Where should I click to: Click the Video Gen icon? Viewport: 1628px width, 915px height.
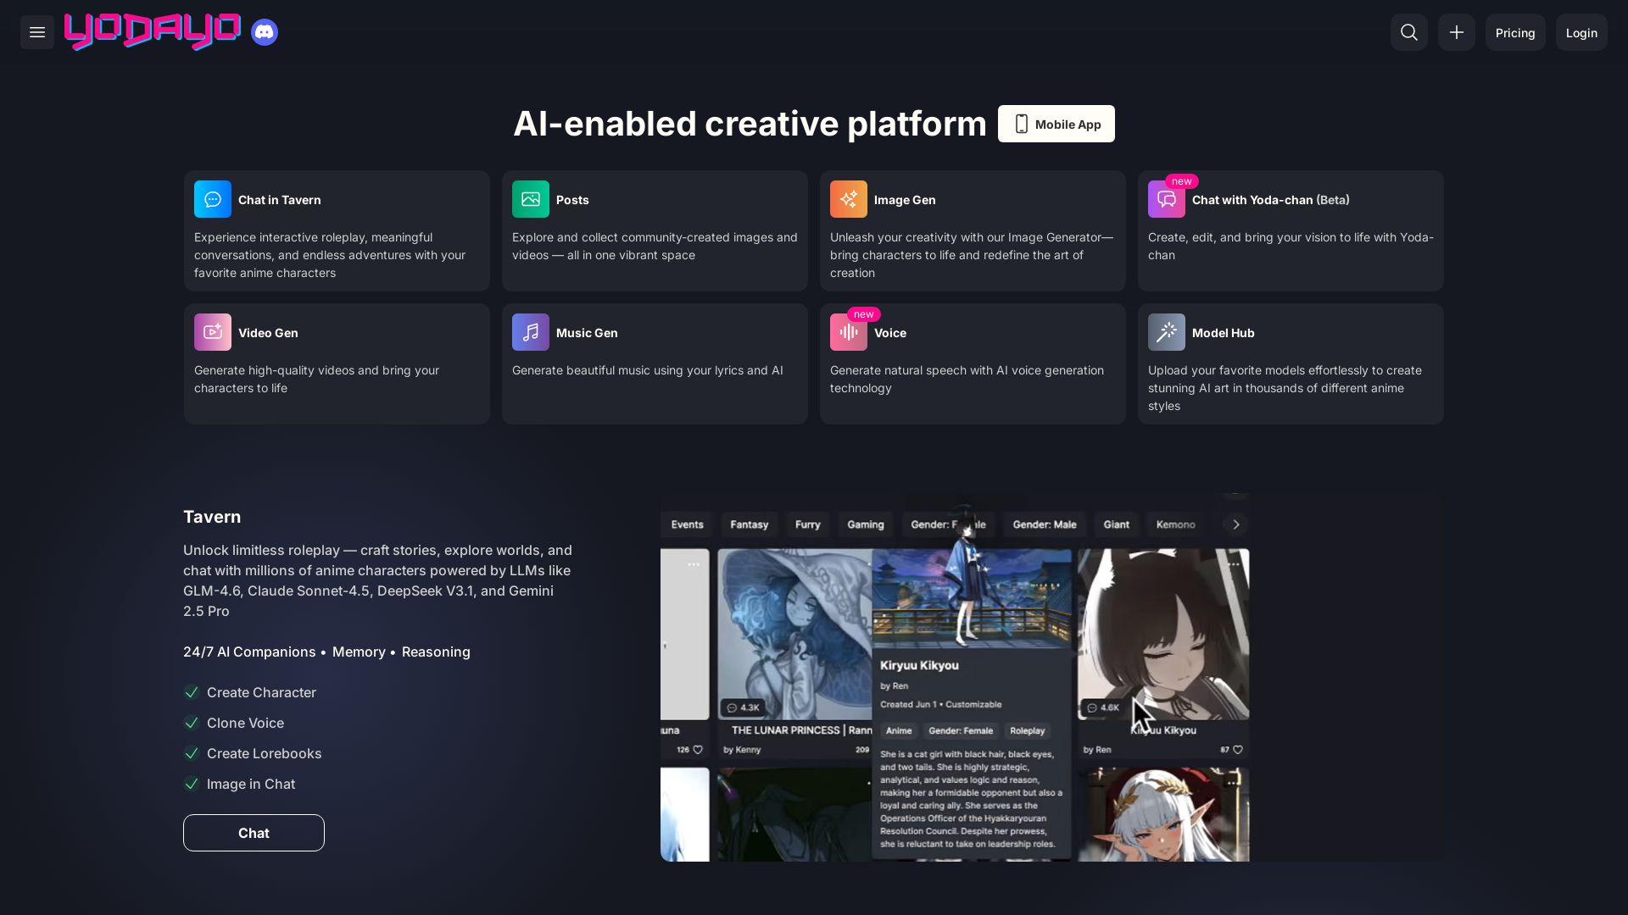pos(213,333)
